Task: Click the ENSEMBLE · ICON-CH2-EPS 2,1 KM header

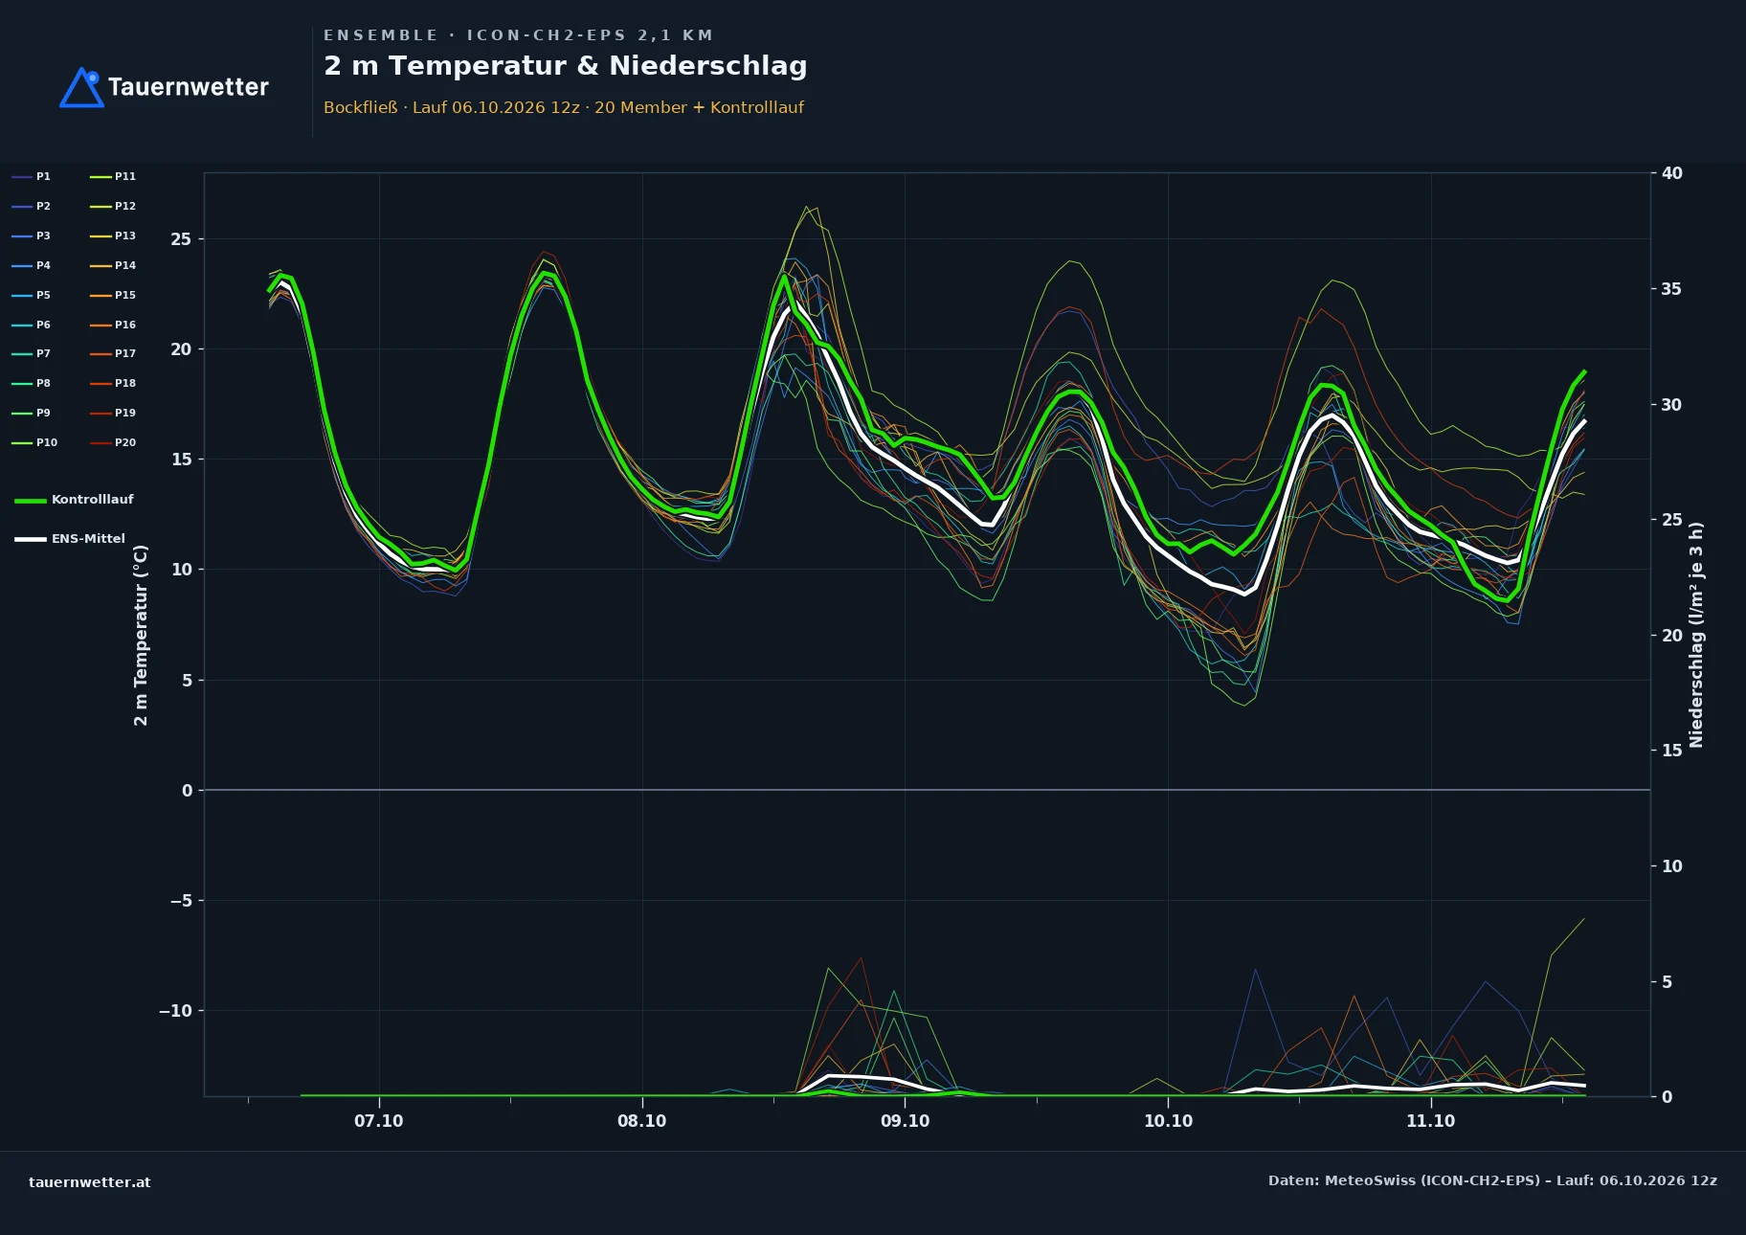Action: tap(519, 35)
